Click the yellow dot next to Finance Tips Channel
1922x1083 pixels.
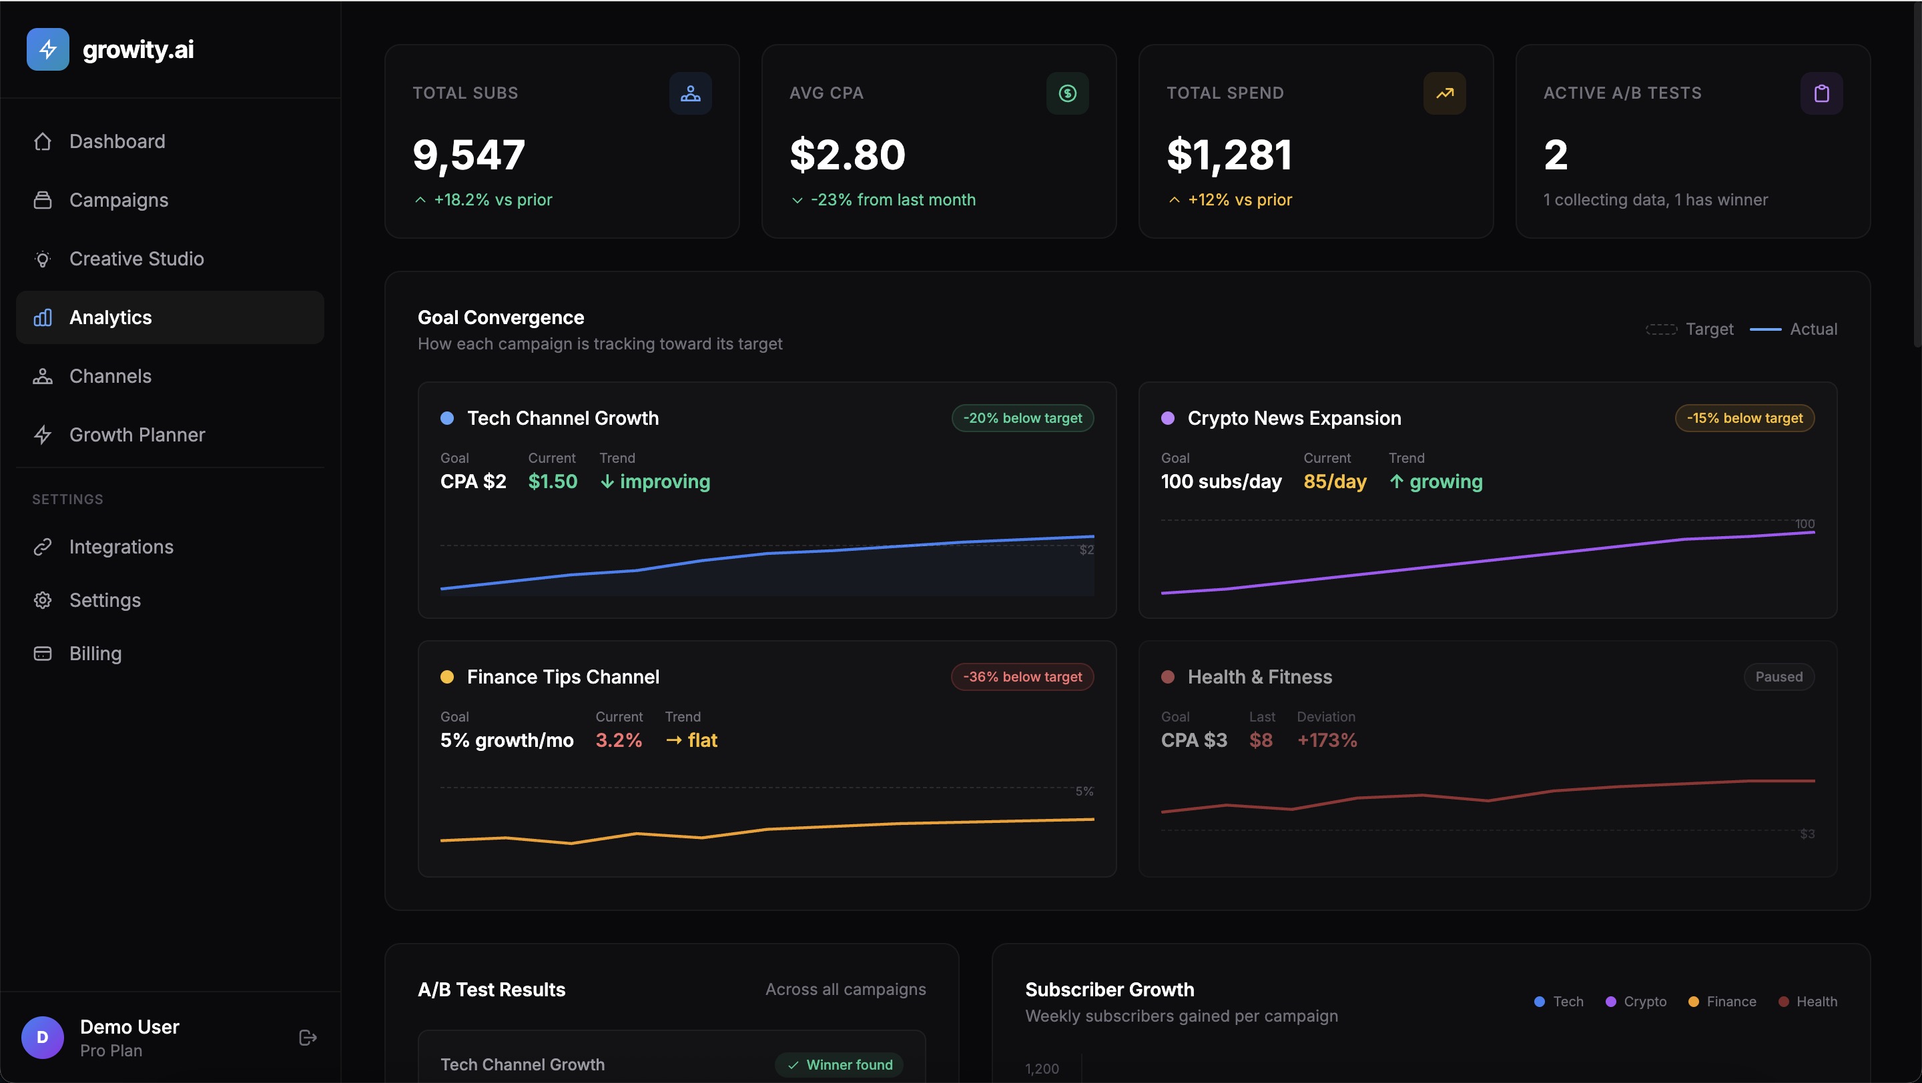pos(448,678)
